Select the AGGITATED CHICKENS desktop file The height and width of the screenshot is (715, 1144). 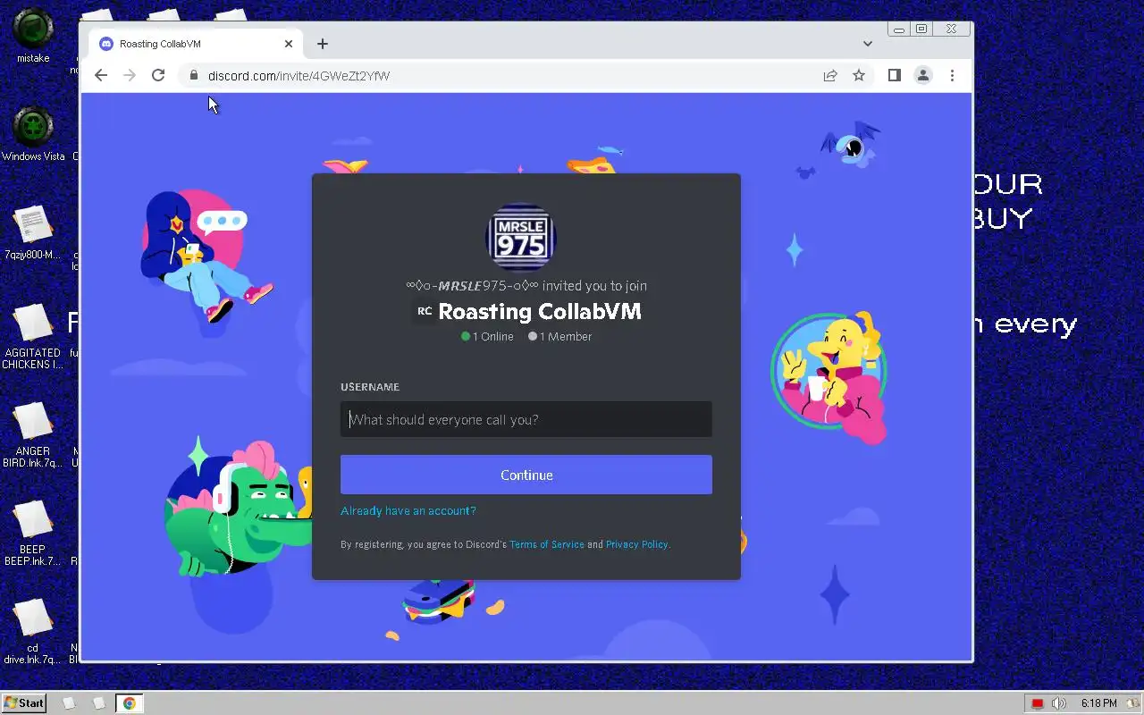(x=33, y=336)
